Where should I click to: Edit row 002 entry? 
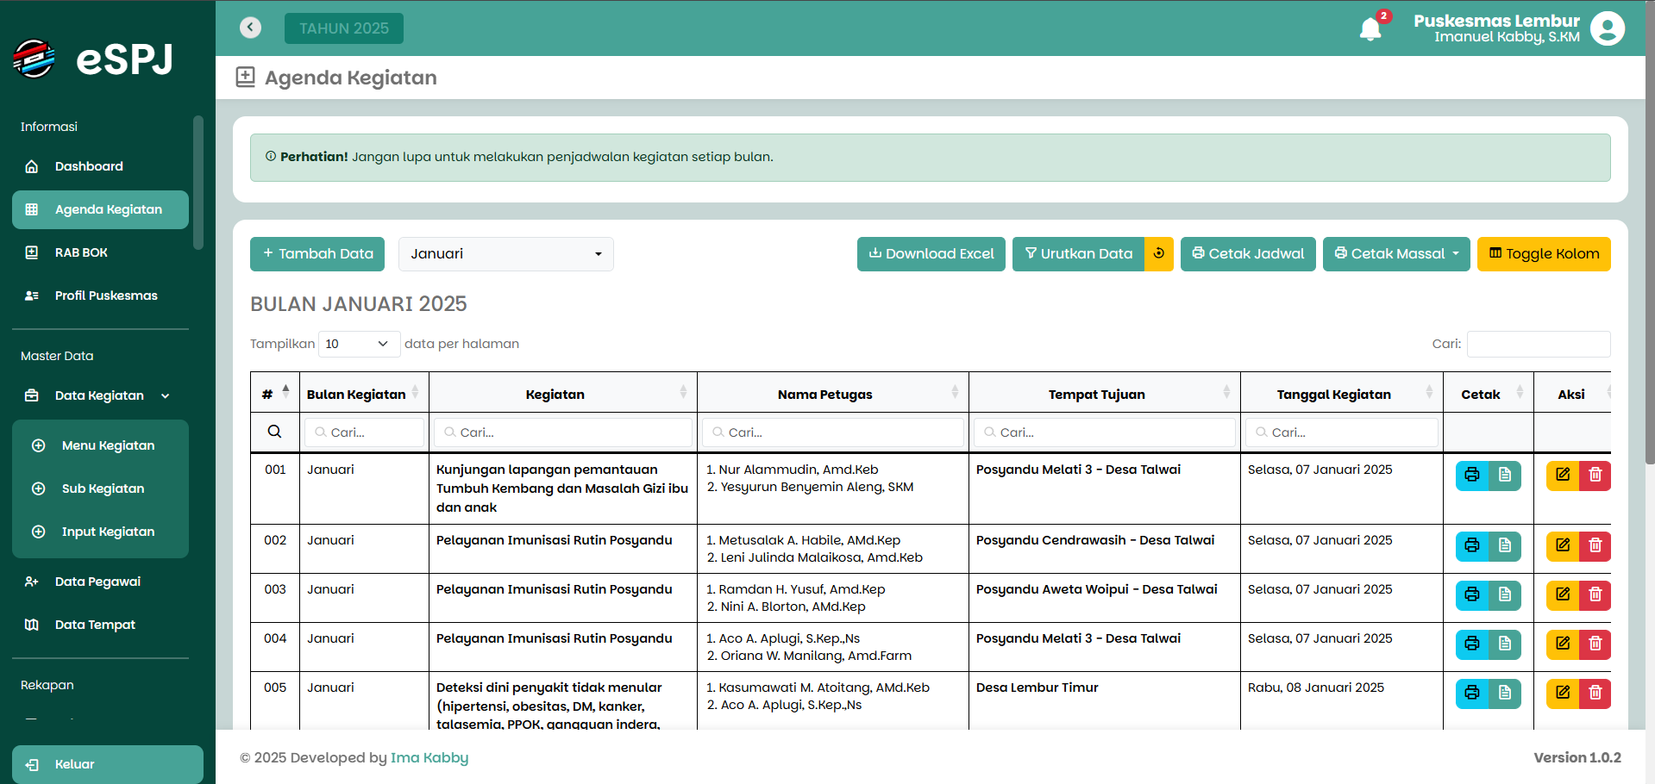click(x=1563, y=545)
